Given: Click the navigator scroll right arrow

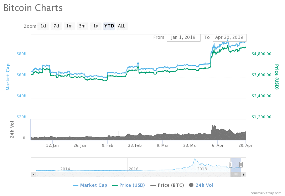Looking at the screenshot, I should (x=244, y=175).
